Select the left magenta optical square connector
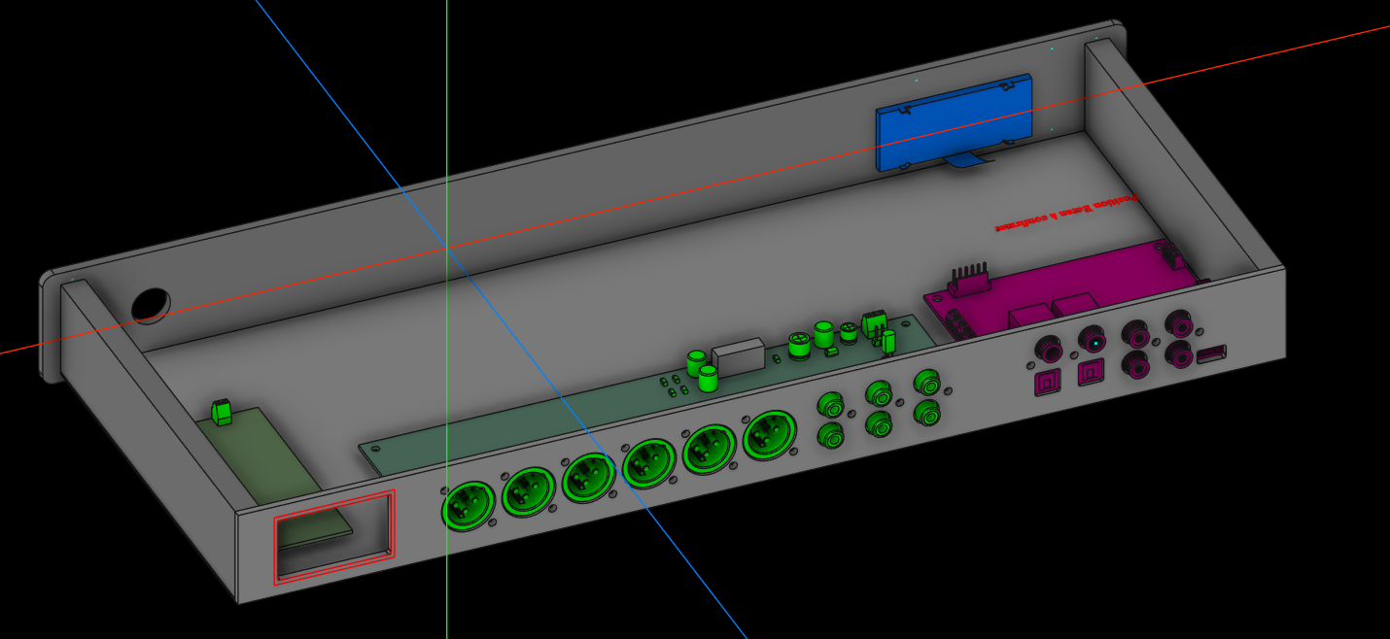Image resolution: width=1390 pixels, height=639 pixels. pos(1046,384)
